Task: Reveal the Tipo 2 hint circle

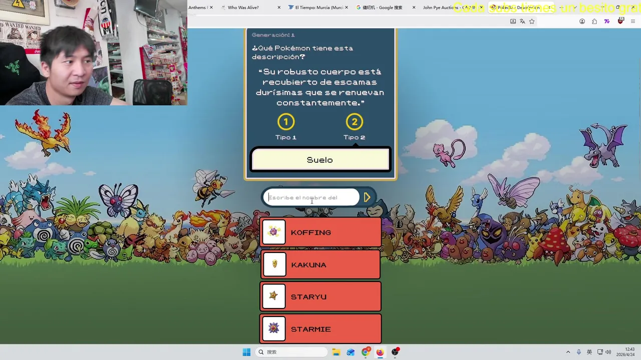Action: pyautogui.click(x=354, y=122)
